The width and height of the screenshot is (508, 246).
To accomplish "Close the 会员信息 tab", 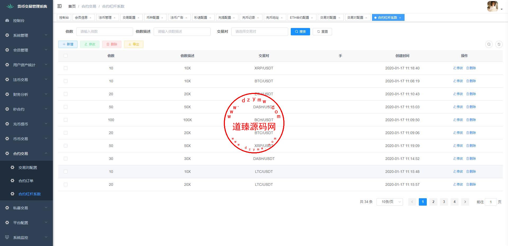I will click(90, 18).
